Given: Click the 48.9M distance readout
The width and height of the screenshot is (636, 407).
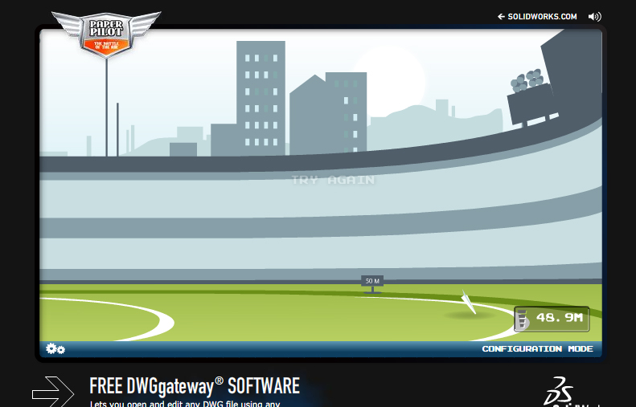Looking at the screenshot, I should click(x=560, y=318).
